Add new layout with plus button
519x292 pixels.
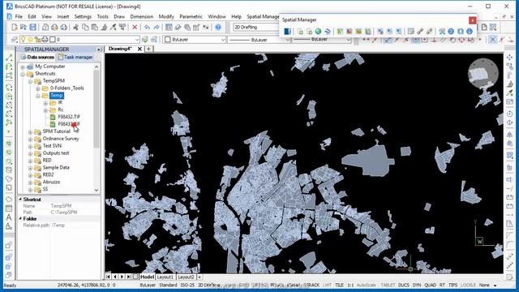point(199,277)
